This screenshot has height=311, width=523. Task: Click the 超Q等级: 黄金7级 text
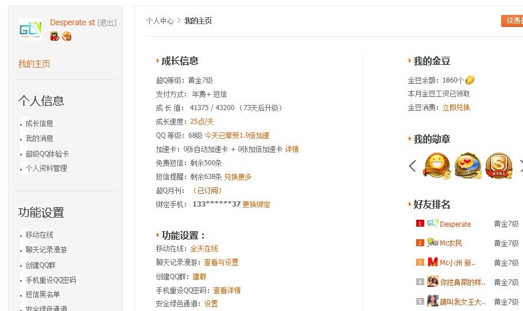click(x=184, y=80)
